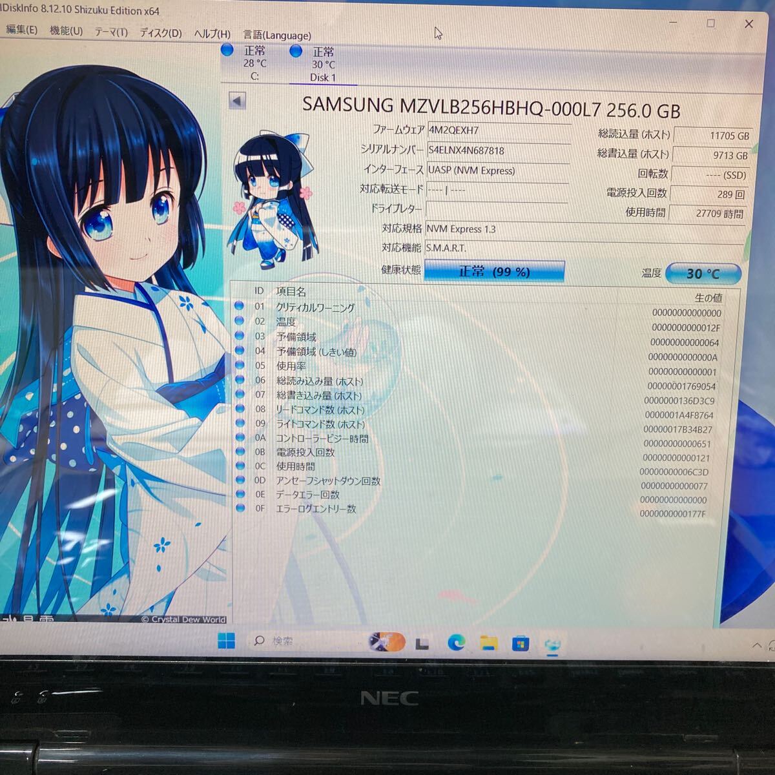Click the empty ドライブレター field
This screenshot has height=775, width=775.
497,209
